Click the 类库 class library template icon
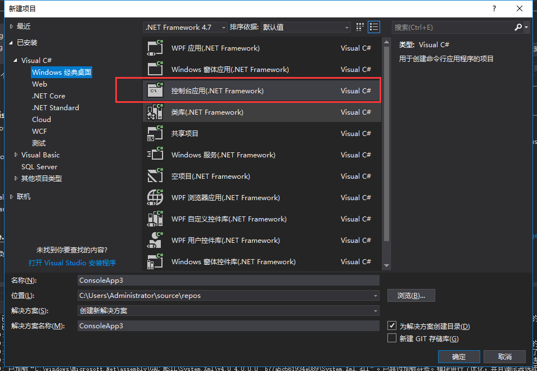The height and width of the screenshot is (371, 537). [x=155, y=112]
